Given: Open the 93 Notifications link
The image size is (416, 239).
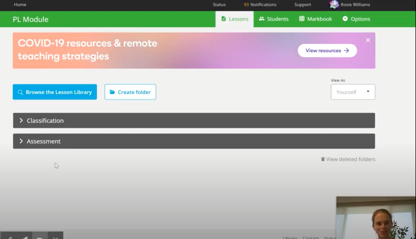Looking at the screenshot, I should pyautogui.click(x=260, y=5).
